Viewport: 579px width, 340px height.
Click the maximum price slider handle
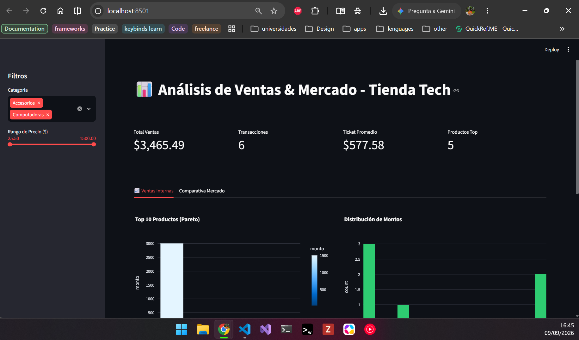(x=94, y=144)
